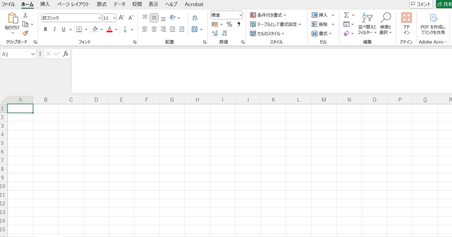Click the insert function fx icon
Viewport: 452px width, 237px height.
tap(65, 54)
